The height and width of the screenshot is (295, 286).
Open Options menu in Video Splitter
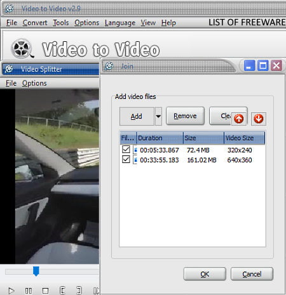coord(34,83)
